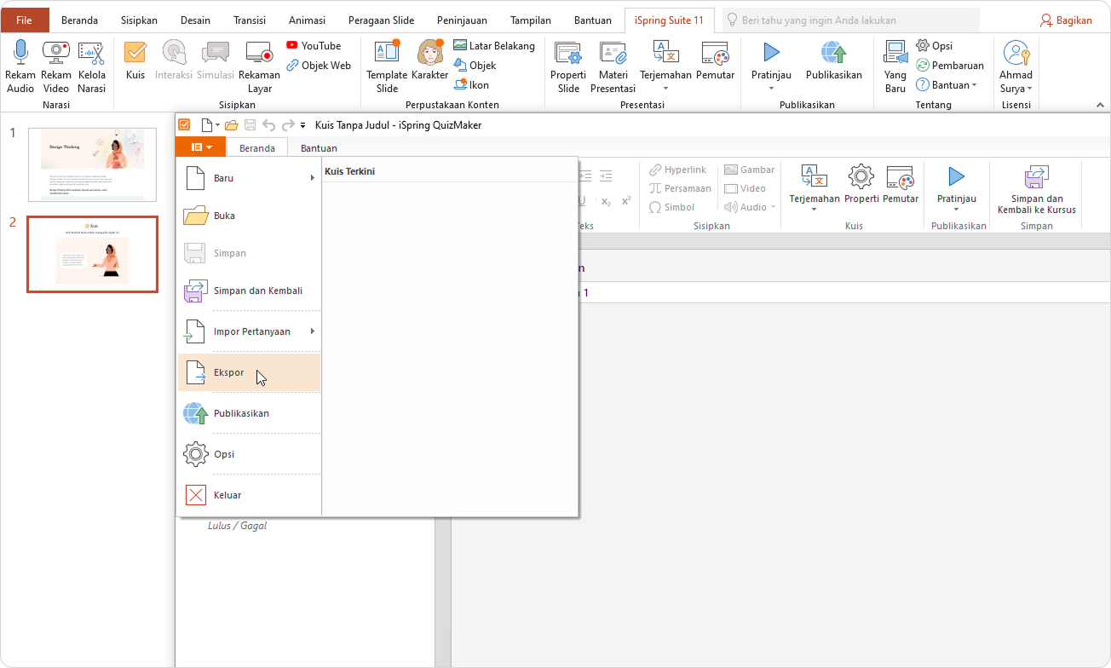Image resolution: width=1111 pixels, height=668 pixels.
Task: Open Properti Slide settings
Action: (x=567, y=55)
